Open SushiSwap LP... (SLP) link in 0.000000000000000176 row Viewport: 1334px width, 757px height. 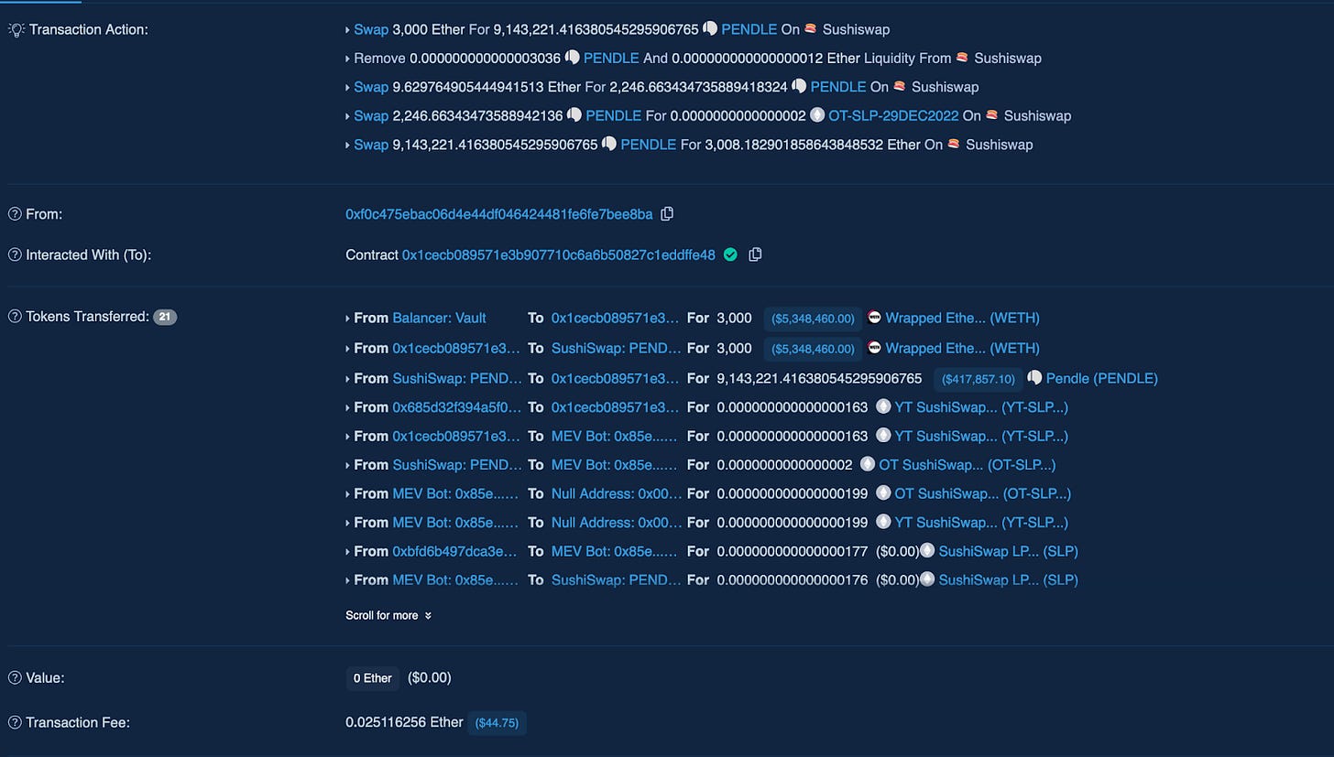click(x=1009, y=579)
